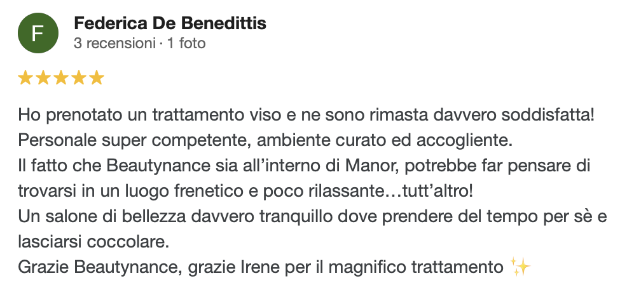
Task: Click the "3 recensioni" count
Action: click(114, 43)
